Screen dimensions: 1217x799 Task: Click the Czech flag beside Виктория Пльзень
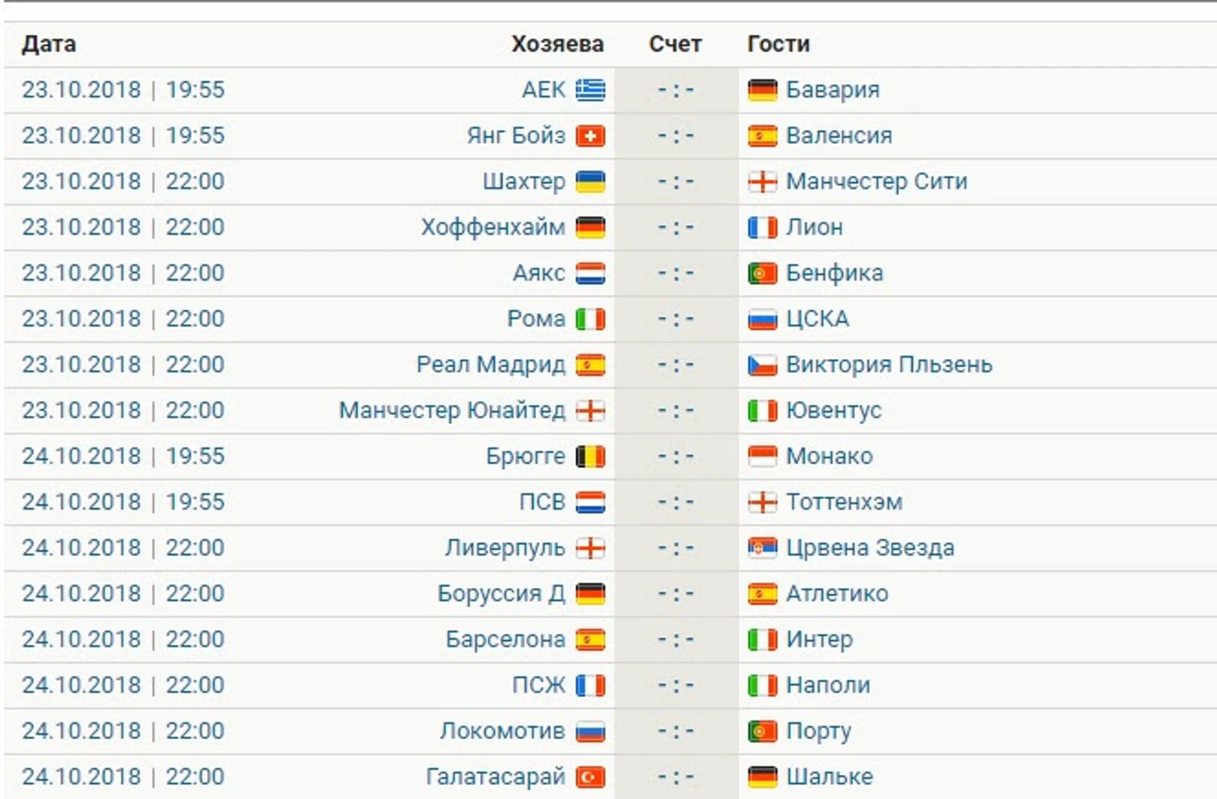click(x=763, y=364)
